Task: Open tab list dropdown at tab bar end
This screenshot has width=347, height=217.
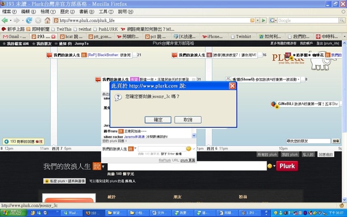Action: 344,36
